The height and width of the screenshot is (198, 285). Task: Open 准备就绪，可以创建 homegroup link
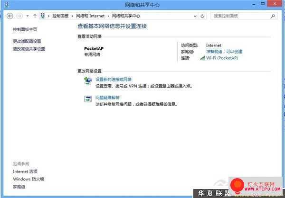tap(224, 52)
